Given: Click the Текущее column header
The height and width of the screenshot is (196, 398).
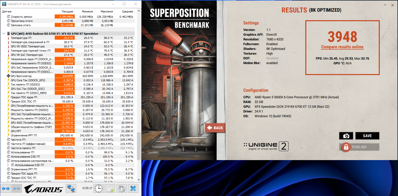Looking at the screenshot, I should pos(64,11).
